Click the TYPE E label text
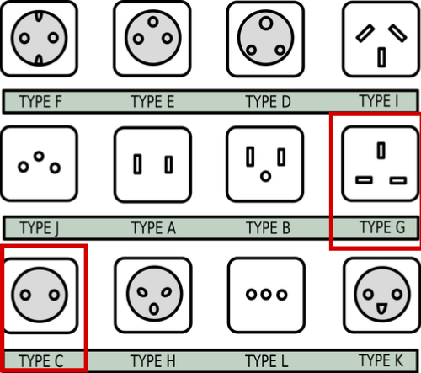Image resolution: width=421 pixels, height=373 pixels. coord(152,102)
